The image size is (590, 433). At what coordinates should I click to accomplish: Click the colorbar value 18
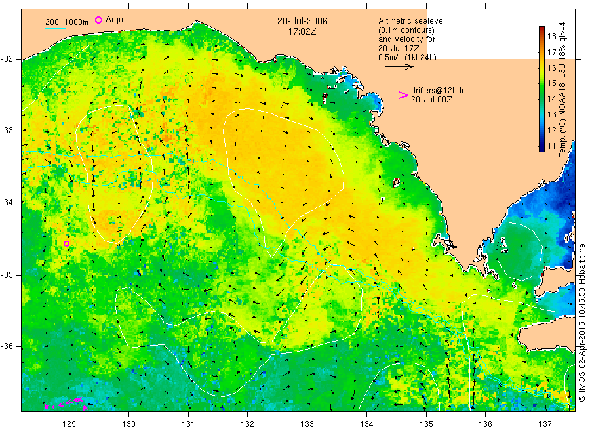(551, 37)
